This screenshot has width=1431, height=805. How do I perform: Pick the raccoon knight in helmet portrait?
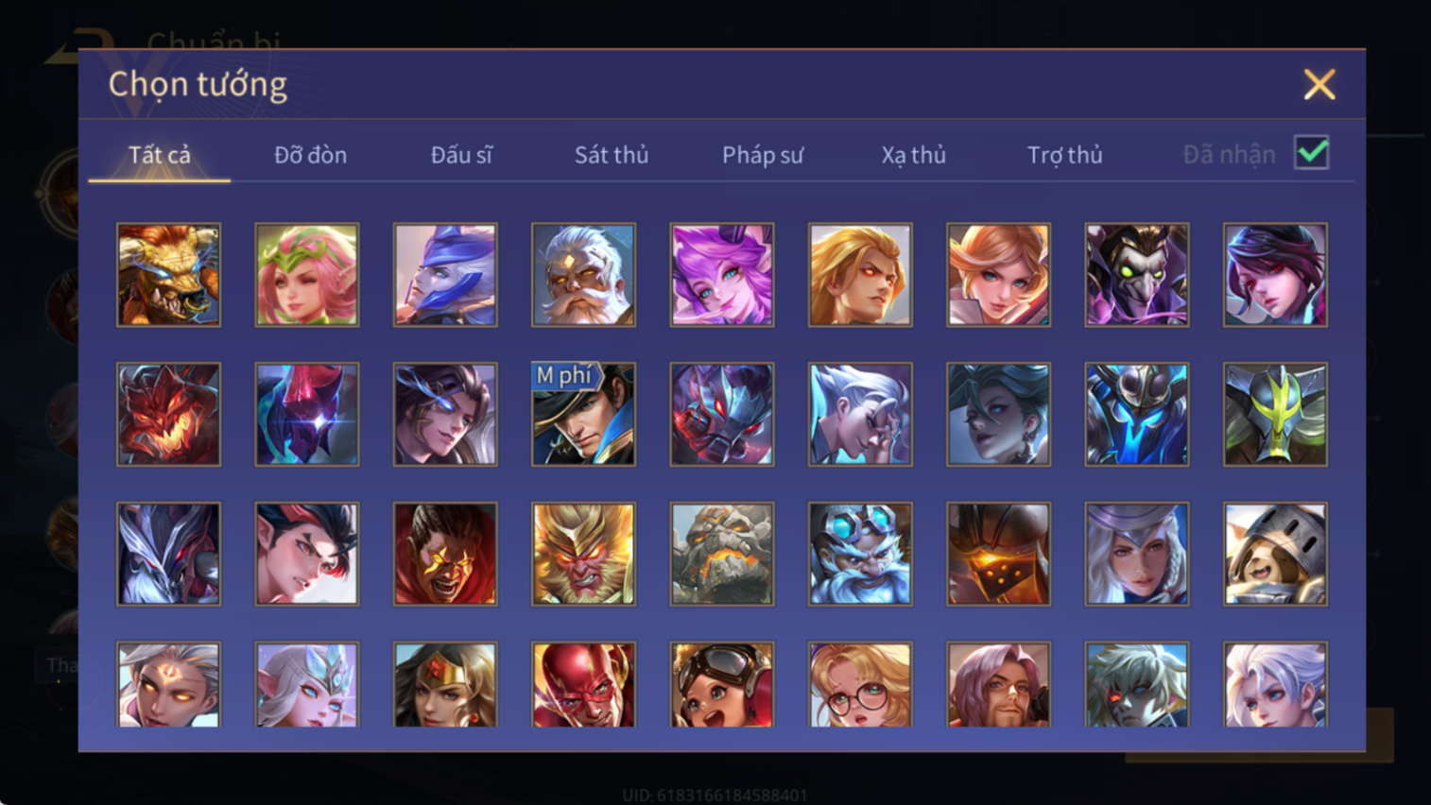click(1275, 554)
